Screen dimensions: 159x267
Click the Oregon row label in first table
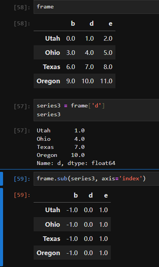coord(49,81)
